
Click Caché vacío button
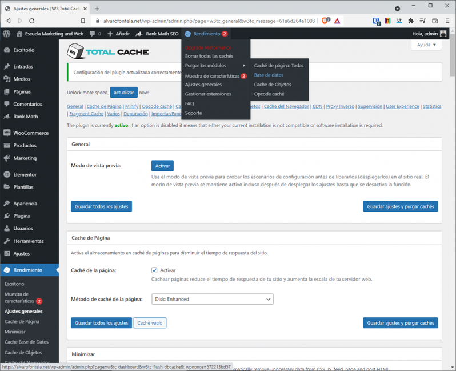(x=150, y=323)
